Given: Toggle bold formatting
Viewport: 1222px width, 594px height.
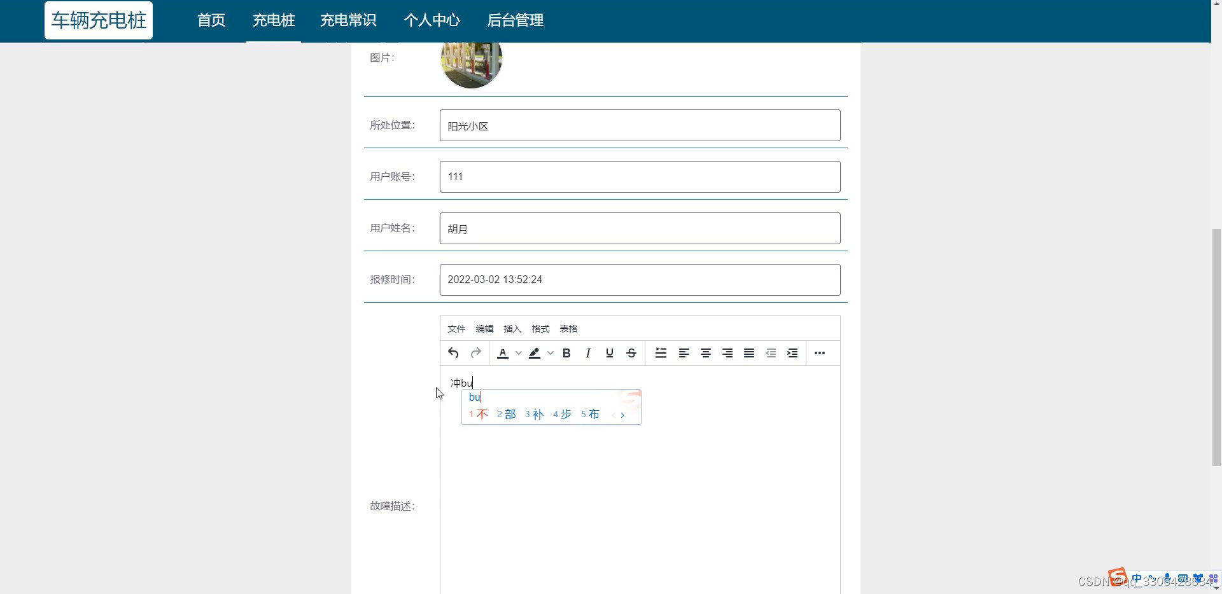Looking at the screenshot, I should point(566,353).
